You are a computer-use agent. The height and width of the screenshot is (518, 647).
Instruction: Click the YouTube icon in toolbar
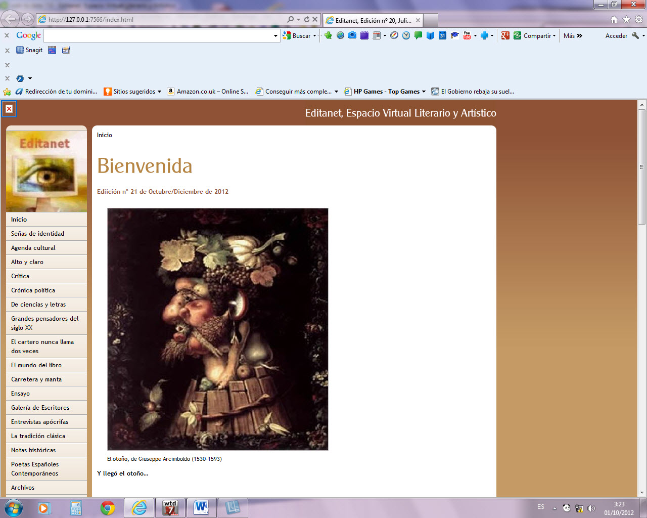click(467, 35)
